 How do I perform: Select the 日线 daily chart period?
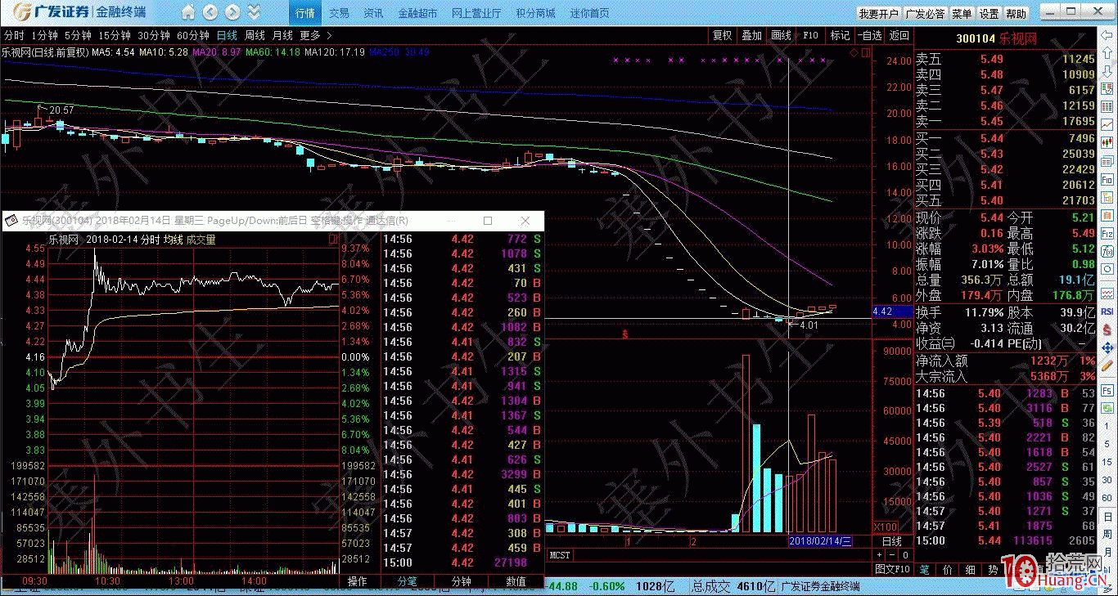point(227,36)
